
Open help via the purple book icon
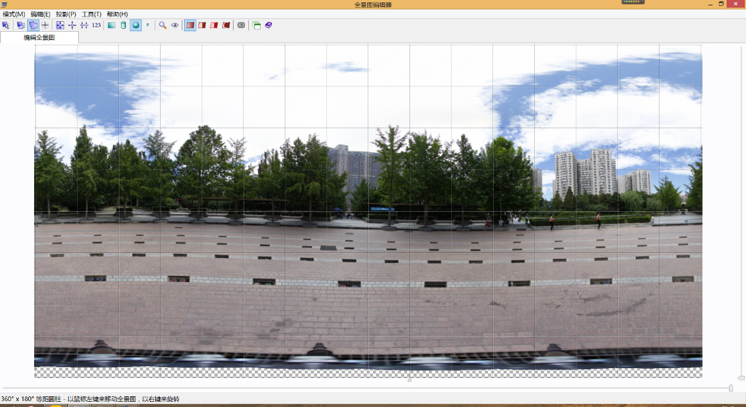tap(269, 25)
